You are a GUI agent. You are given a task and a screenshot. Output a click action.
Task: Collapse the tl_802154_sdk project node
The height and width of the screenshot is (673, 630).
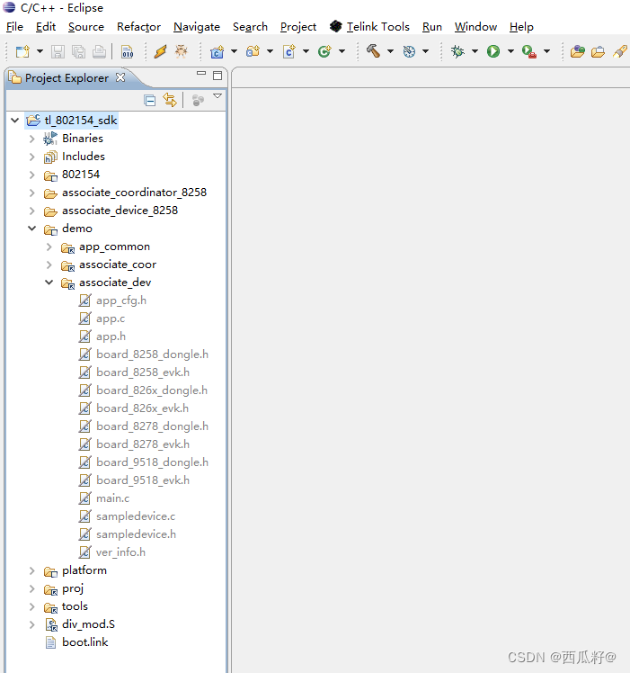tap(15, 121)
